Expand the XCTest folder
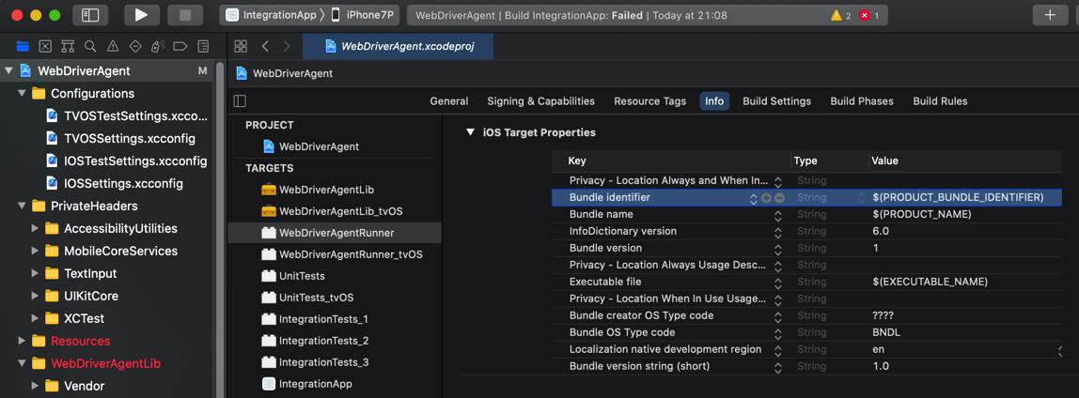 (35, 319)
